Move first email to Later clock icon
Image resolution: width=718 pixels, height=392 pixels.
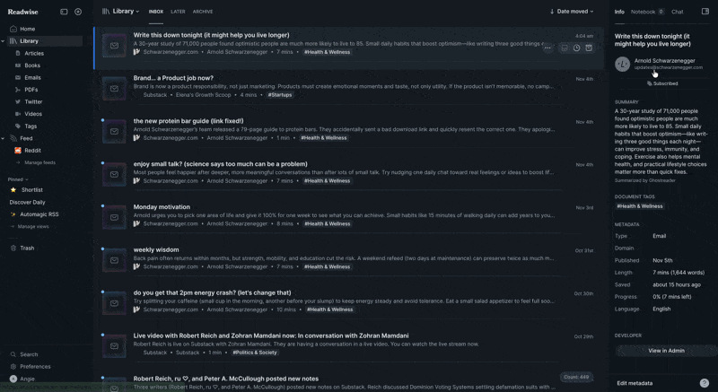(x=576, y=48)
